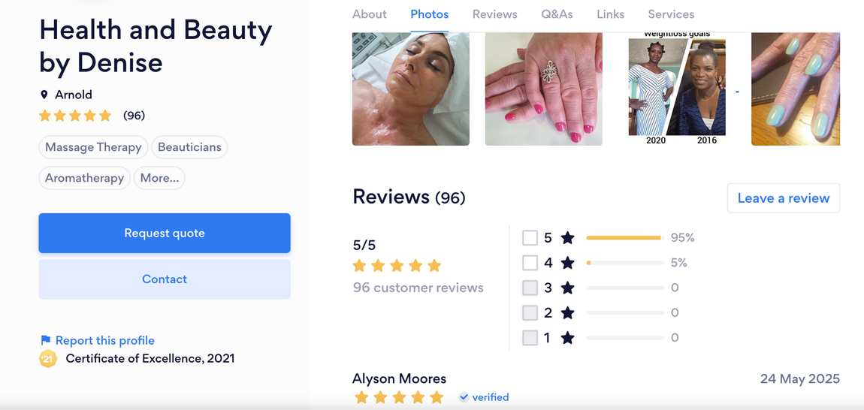864x410 pixels.
Task: Click the verified checkmark icon under Alyson Moores
Action: point(464,396)
